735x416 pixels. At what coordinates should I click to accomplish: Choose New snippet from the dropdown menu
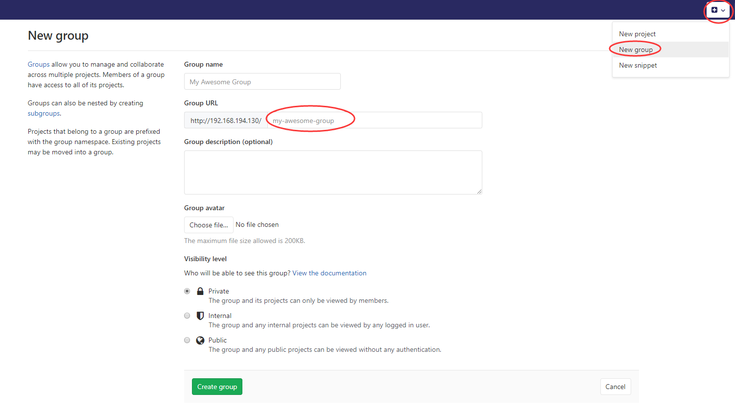point(670,65)
